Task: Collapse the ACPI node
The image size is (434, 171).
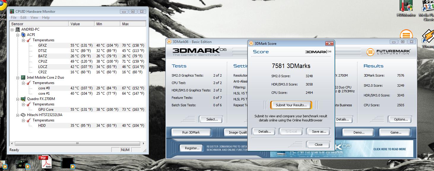Action: coord(18,35)
